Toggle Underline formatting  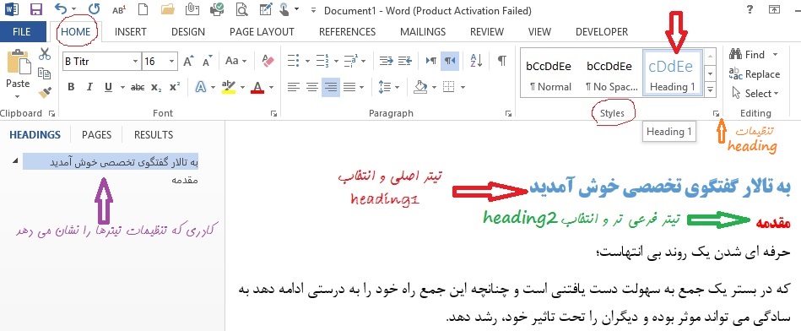point(108,87)
